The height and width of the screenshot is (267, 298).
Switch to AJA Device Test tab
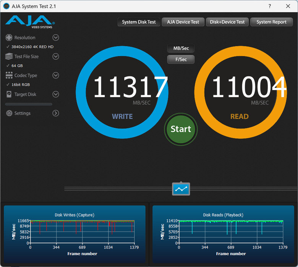pyautogui.click(x=183, y=22)
